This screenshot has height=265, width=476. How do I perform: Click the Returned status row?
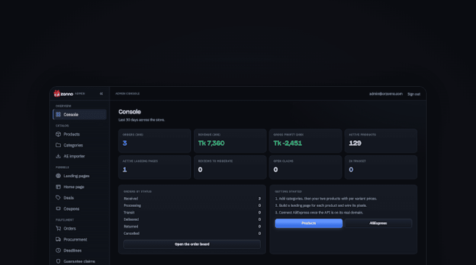coord(192,226)
